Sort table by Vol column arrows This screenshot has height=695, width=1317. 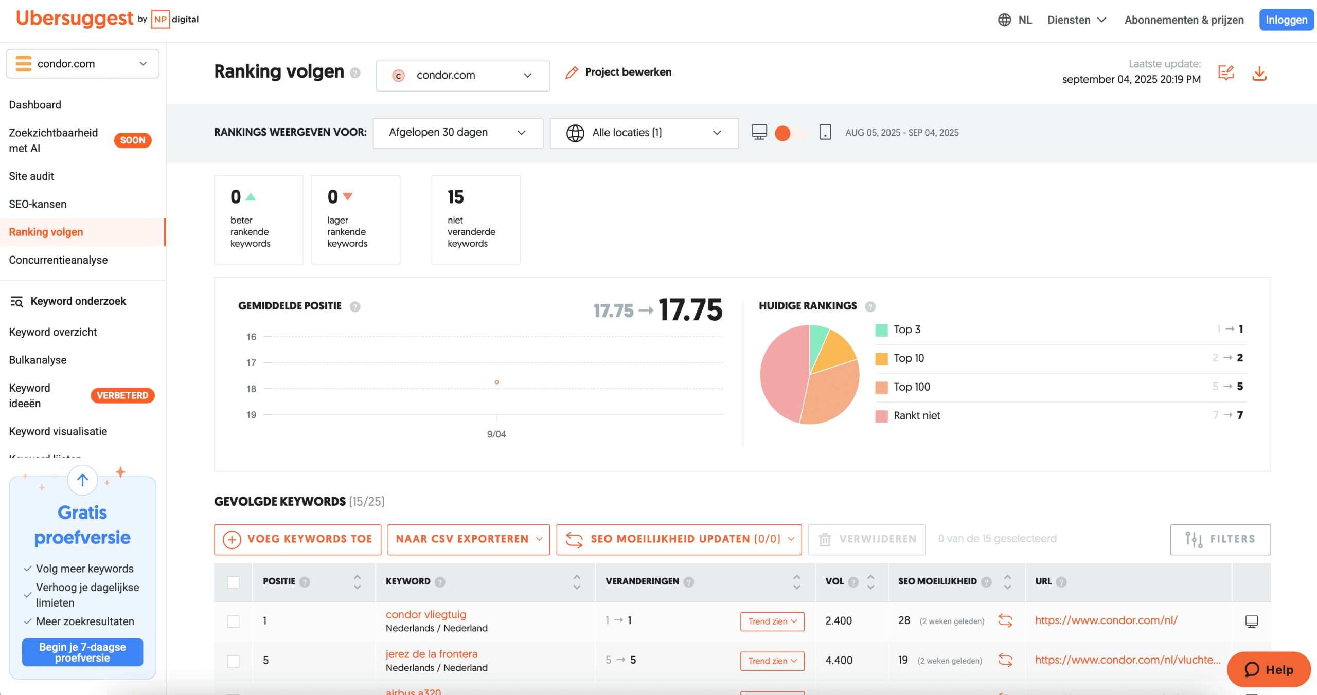click(870, 582)
